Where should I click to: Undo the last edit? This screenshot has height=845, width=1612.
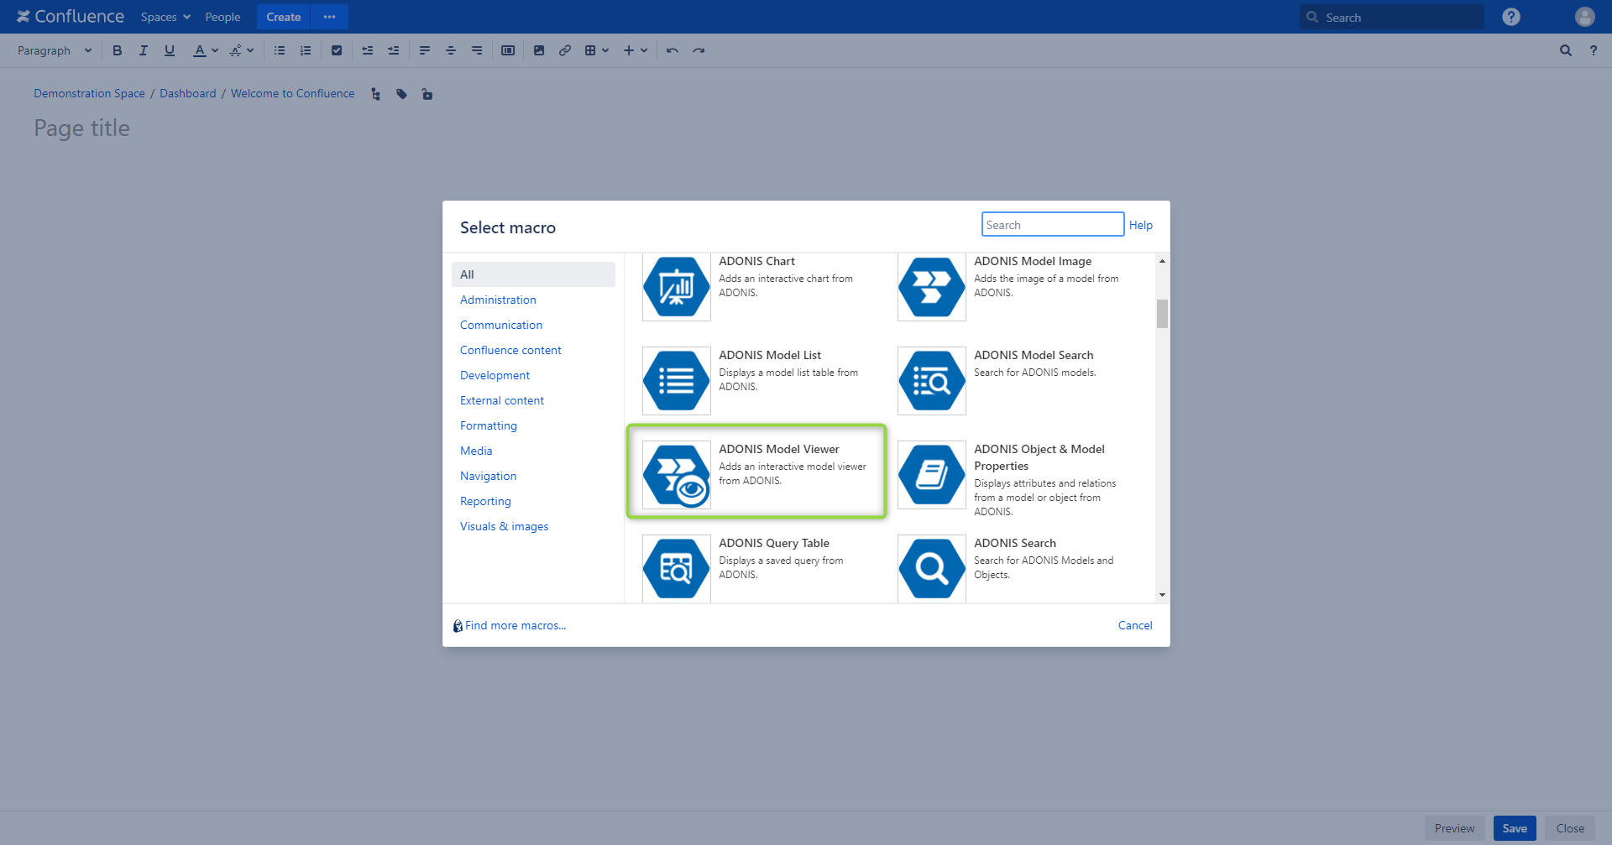tap(673, 50)
